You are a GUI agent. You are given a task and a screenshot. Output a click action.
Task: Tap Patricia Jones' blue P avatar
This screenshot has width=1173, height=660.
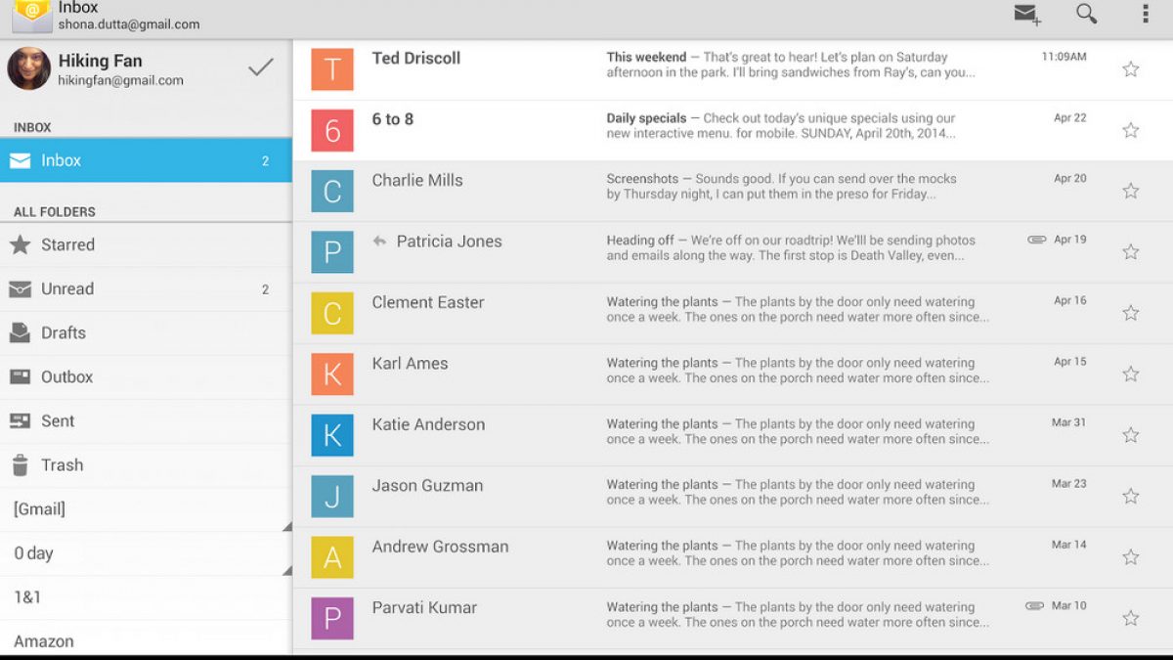[x=332, y=252]
